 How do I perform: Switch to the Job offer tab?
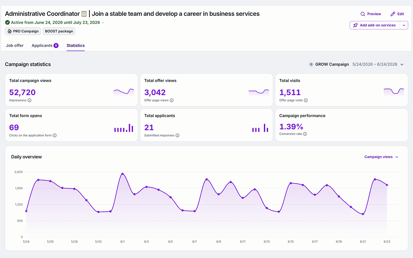tap(15, 45)
